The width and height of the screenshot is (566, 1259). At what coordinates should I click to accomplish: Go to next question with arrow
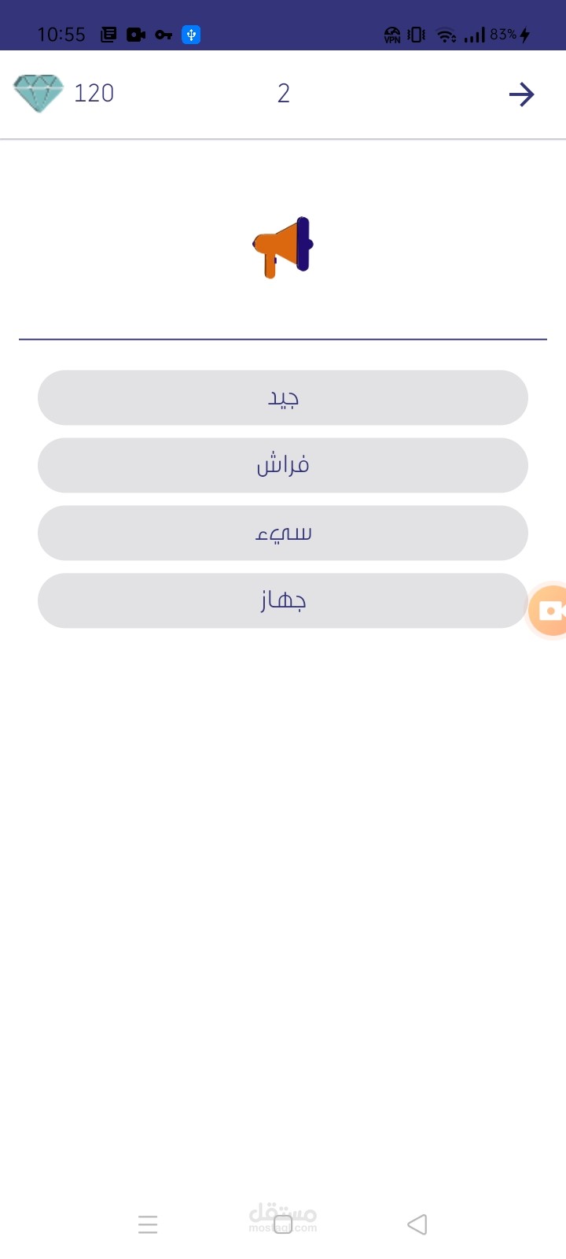click(x=522, y=94)
